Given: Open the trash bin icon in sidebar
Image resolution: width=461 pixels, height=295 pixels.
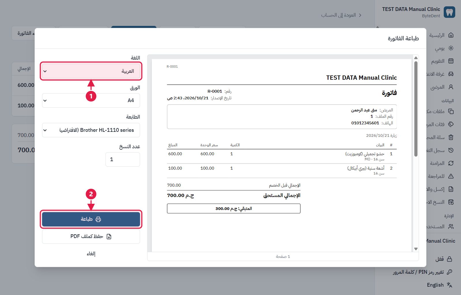Looking at the screenshot, I should point(451,137).
